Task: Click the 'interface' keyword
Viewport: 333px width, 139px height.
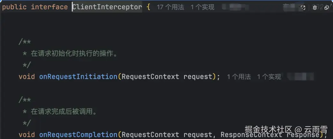Action: (49, 7)
